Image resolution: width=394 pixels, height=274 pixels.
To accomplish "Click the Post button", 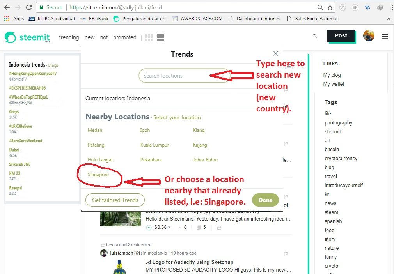I will tap(341, 35).
